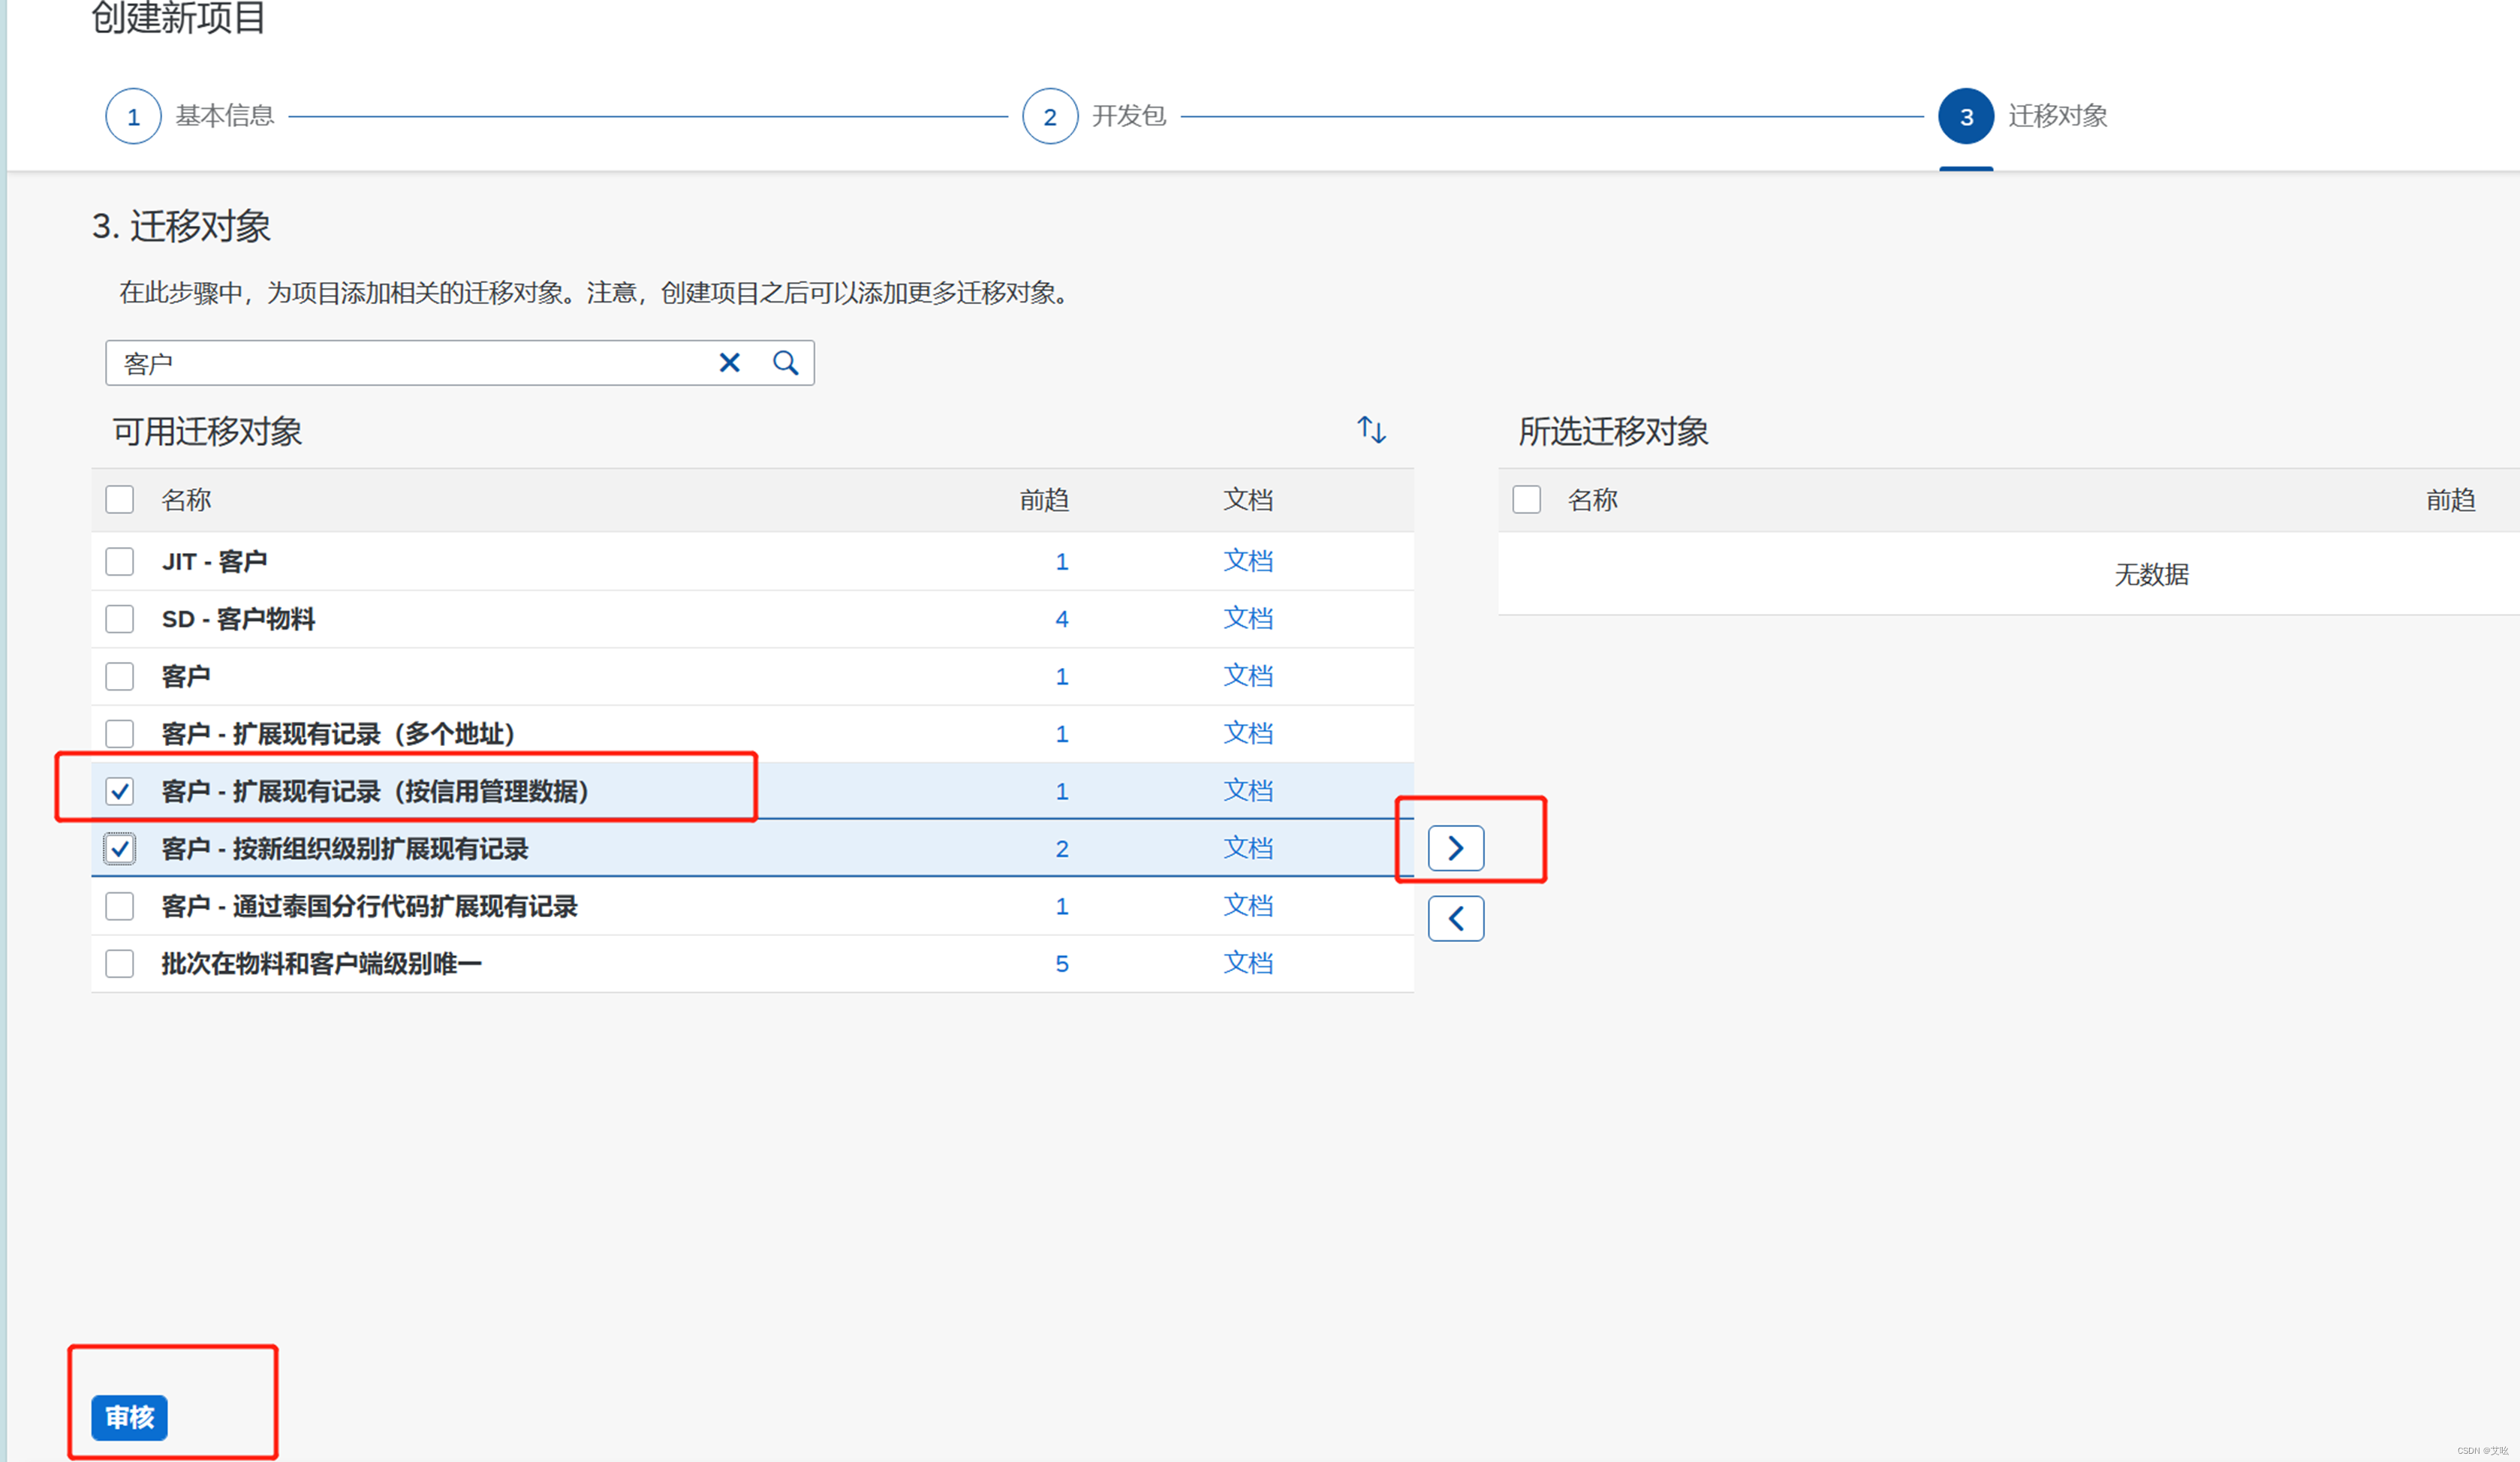Go to step 2 开发包 circle
The image size is (2520, 1462).
tap(1050, 116)
